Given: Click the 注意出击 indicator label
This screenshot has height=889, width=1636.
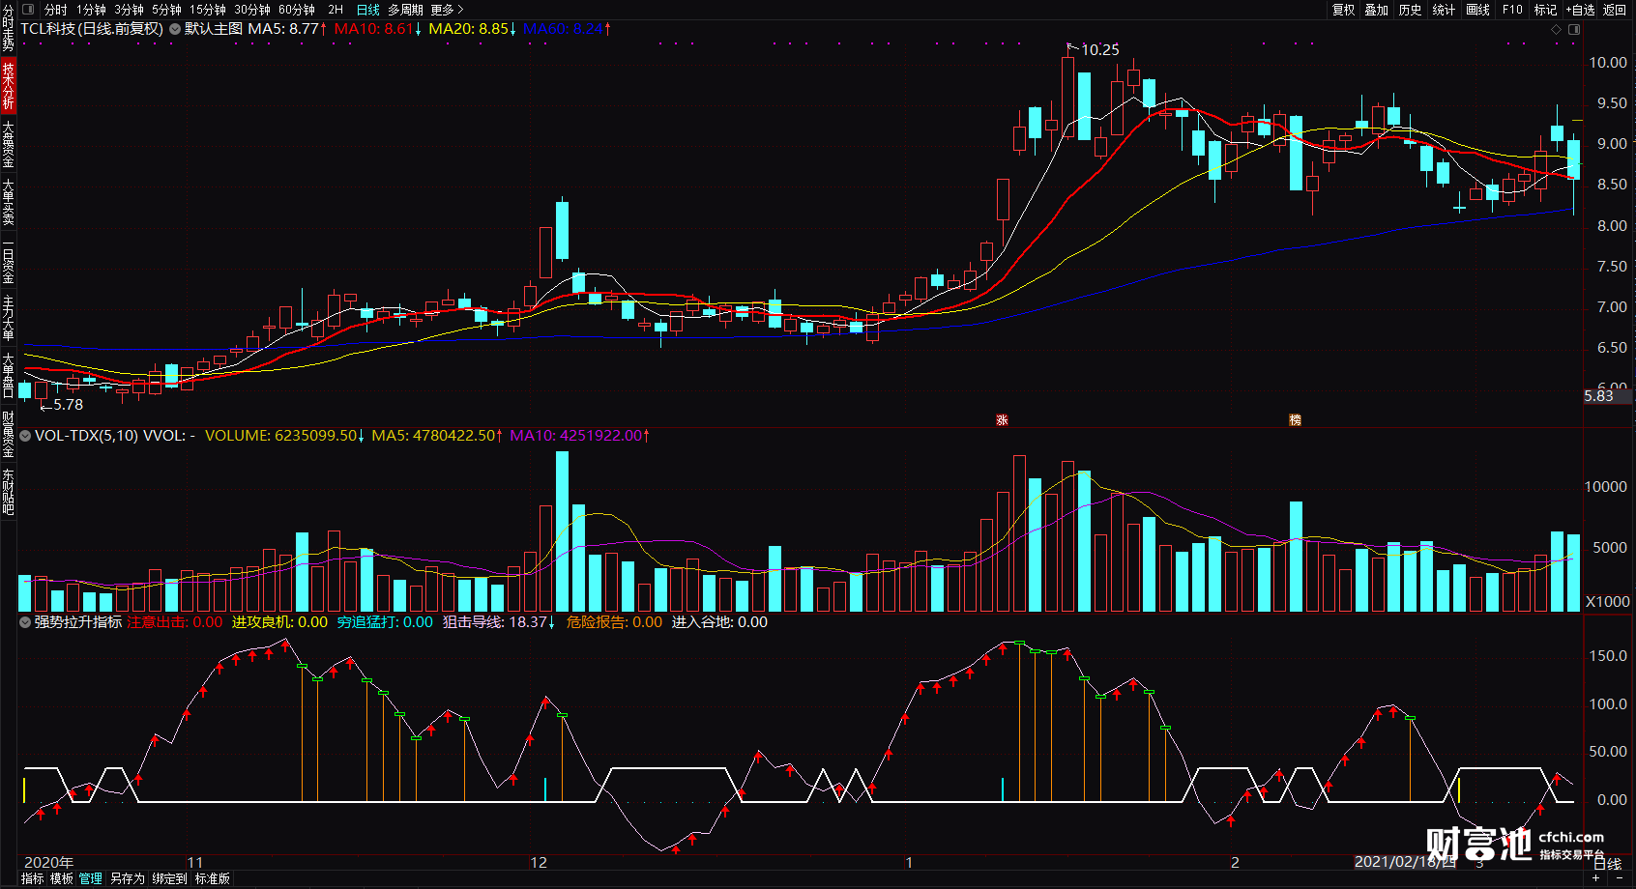Looking at the screenshot, I should [x=175, y=622].
